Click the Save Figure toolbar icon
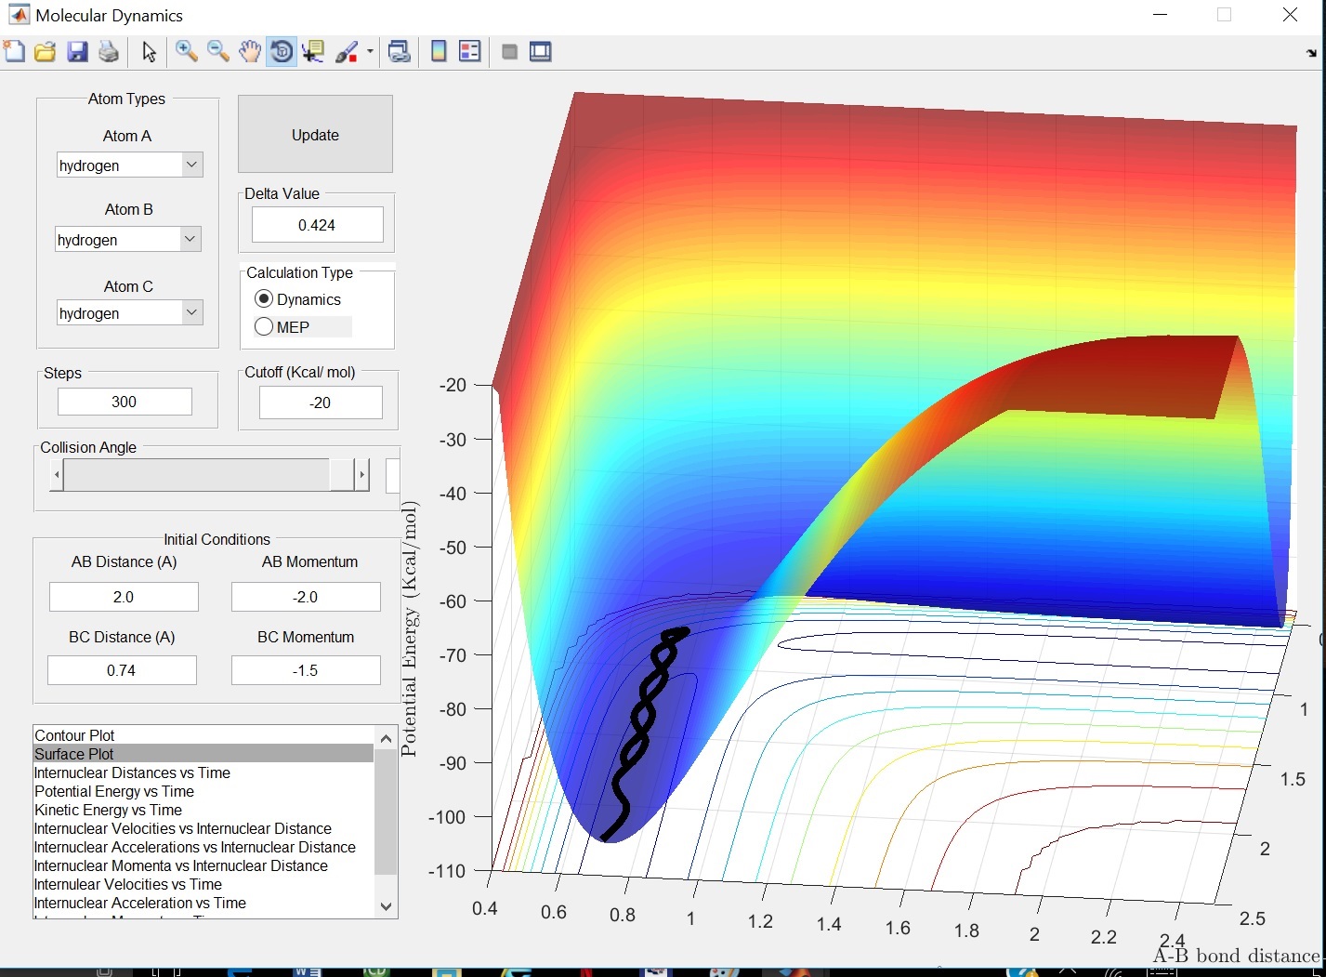The image size is (1326, 977). 77,52
